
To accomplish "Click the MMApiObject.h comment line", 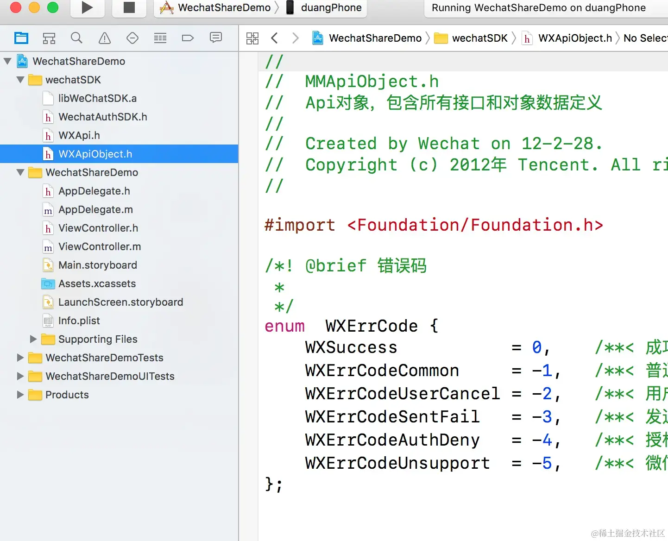I will point(352,82).
